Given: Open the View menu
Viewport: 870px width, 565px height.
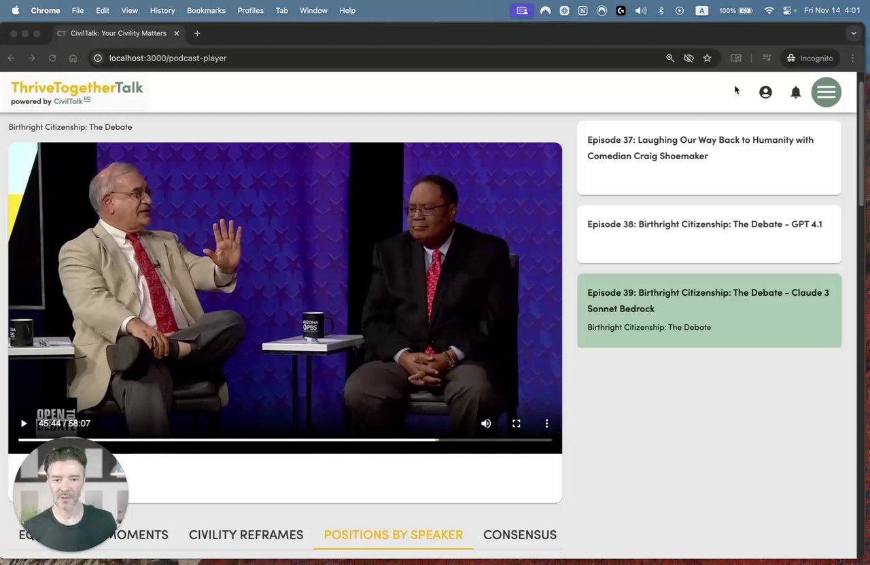Looking at the screenshot, I should click(x=129, y=11).
